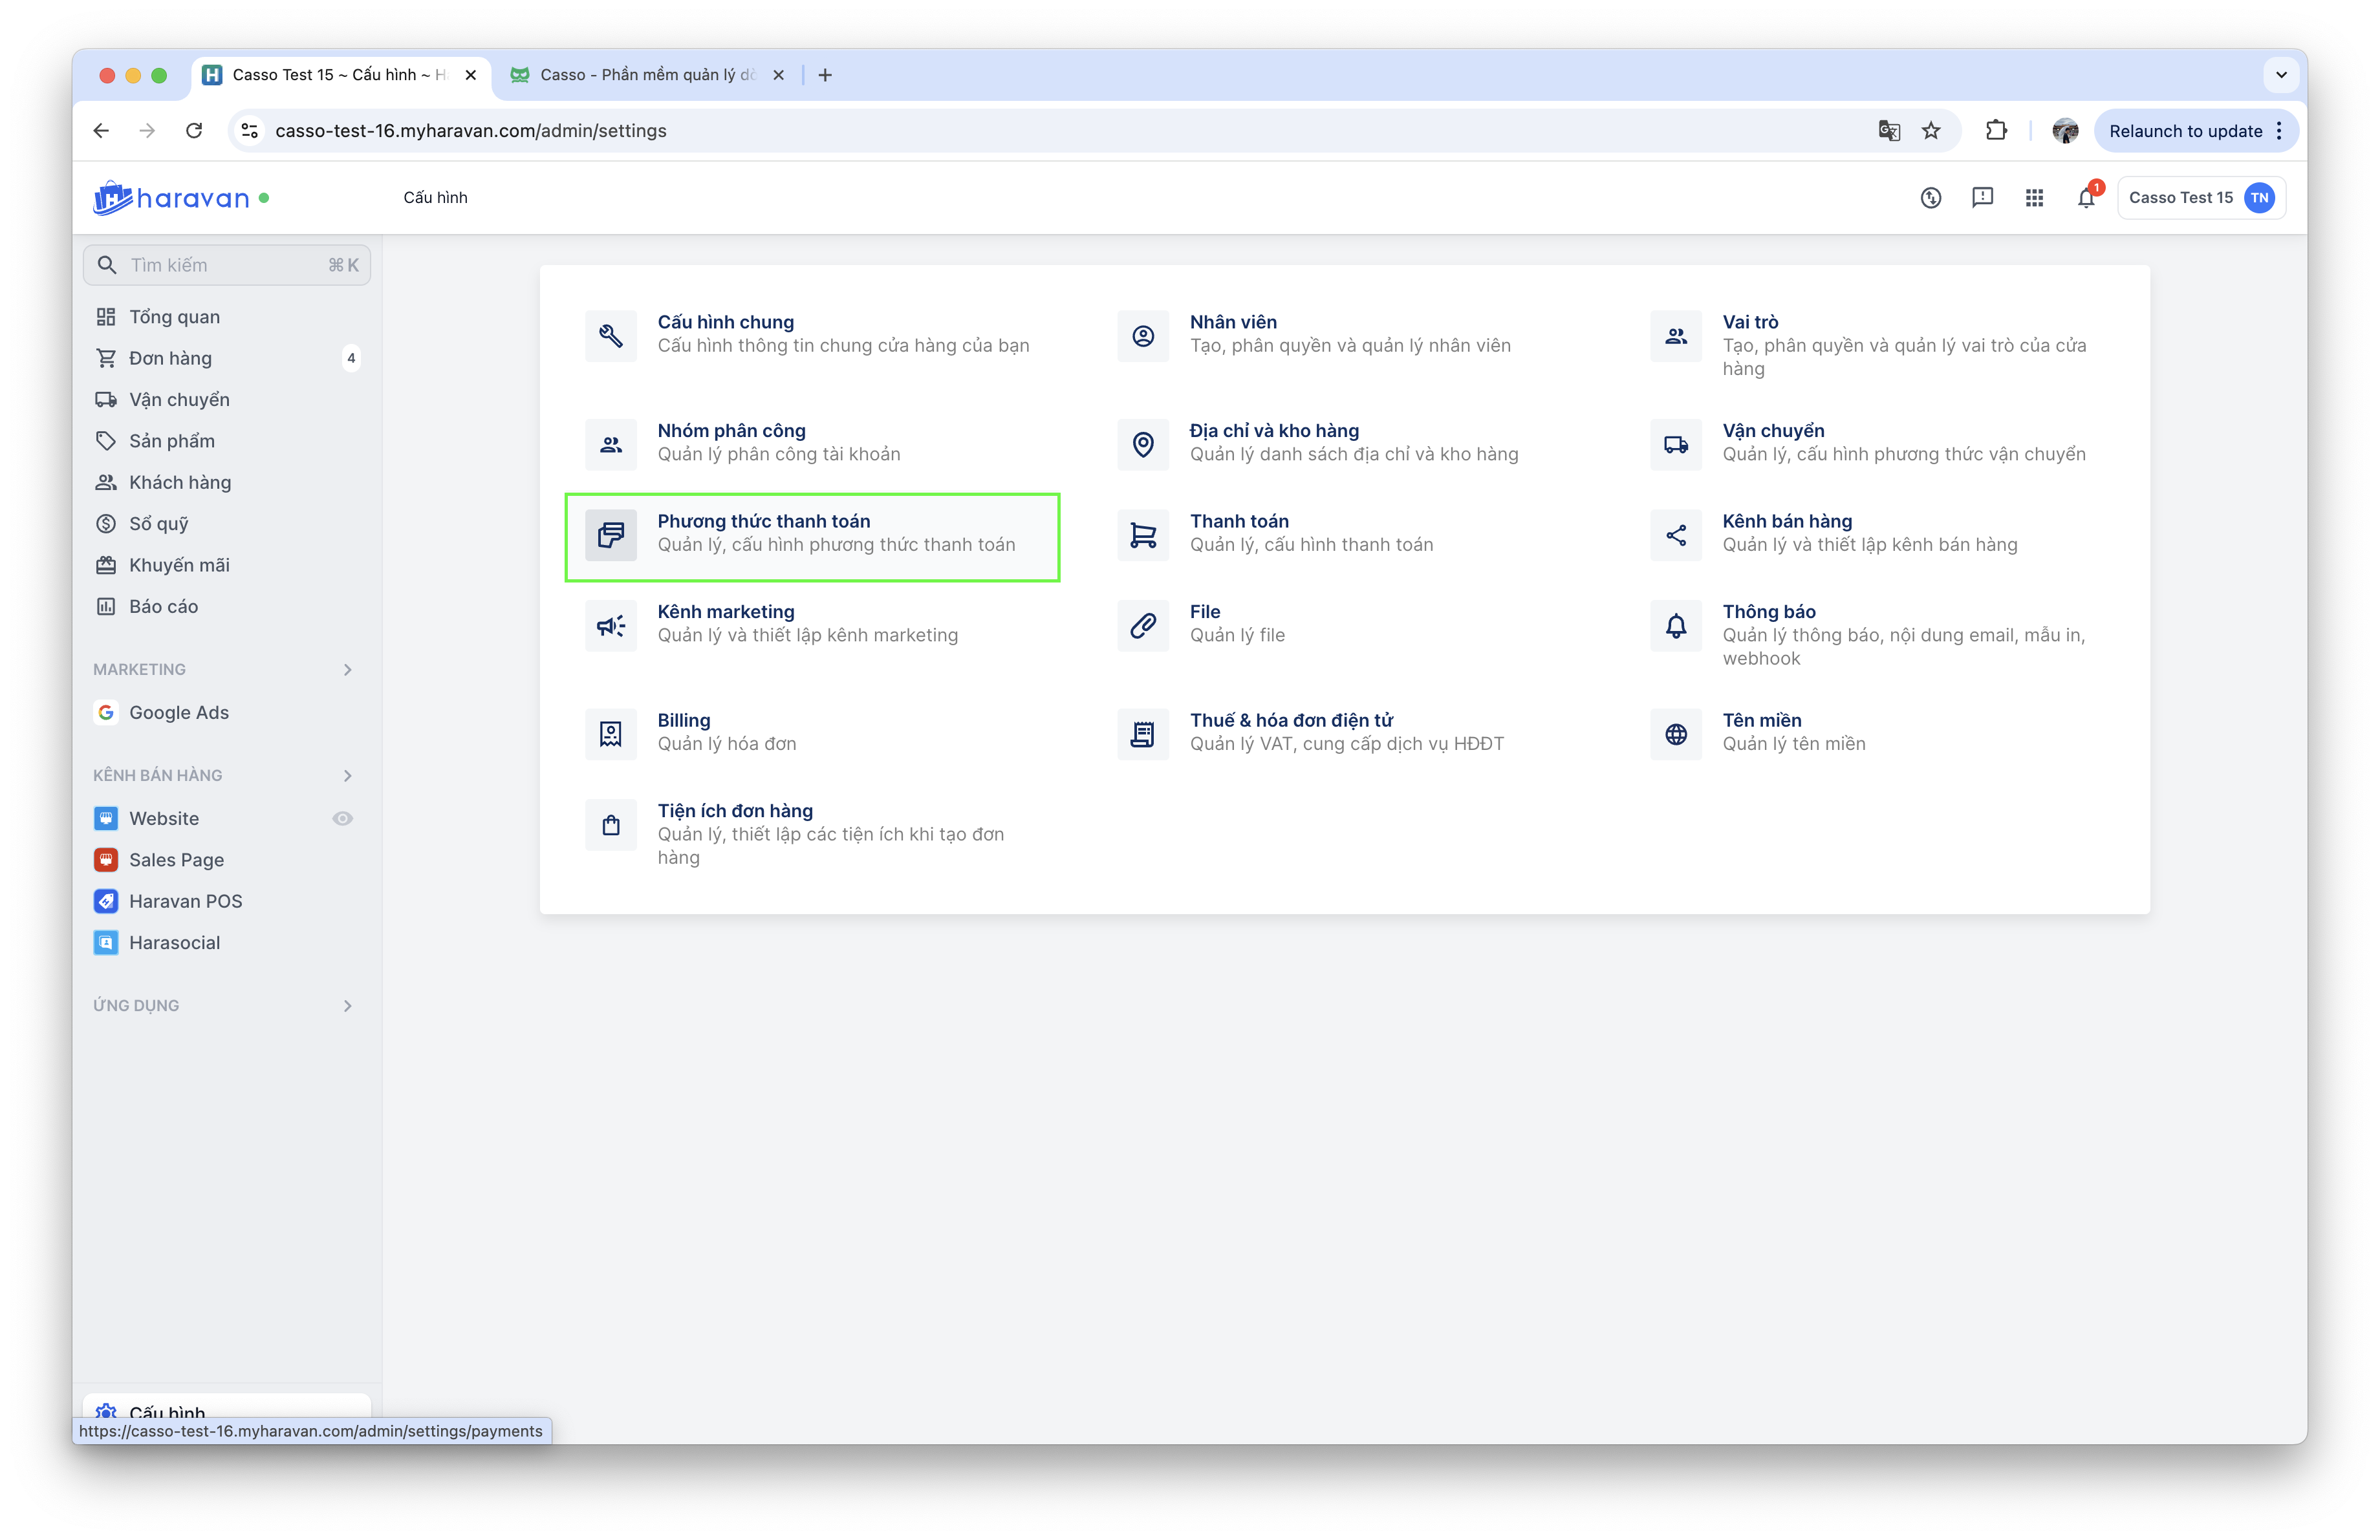Click the feedback chat bubble icon
The height and width of the screenshot is (1540, 2380).
(1982, 198)
